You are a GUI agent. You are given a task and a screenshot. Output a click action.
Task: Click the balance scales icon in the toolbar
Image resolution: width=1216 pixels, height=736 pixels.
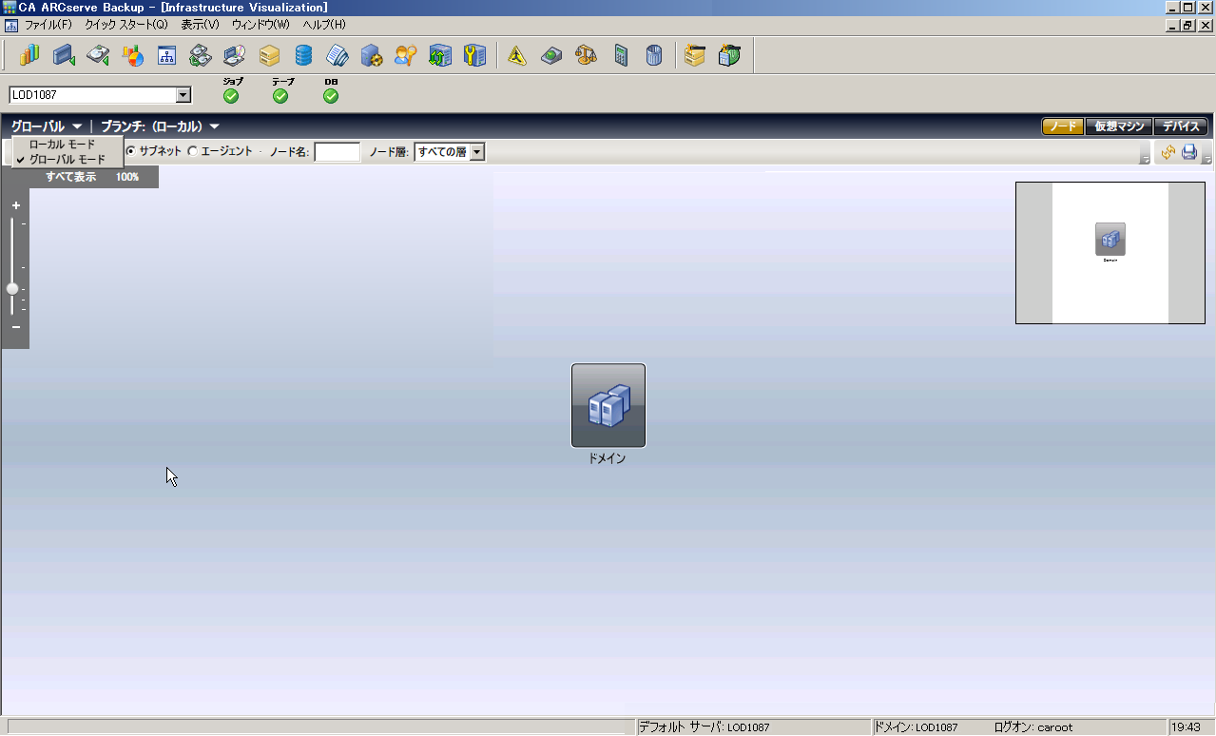(x=586, y=56)
